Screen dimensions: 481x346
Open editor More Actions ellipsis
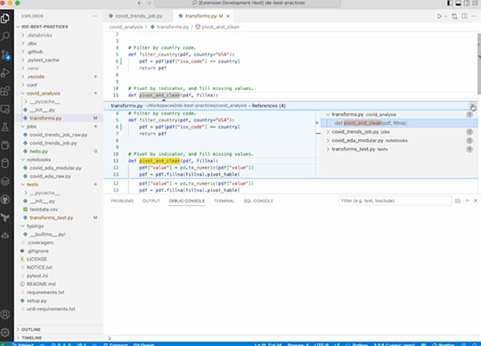click(x=474, y=16)
